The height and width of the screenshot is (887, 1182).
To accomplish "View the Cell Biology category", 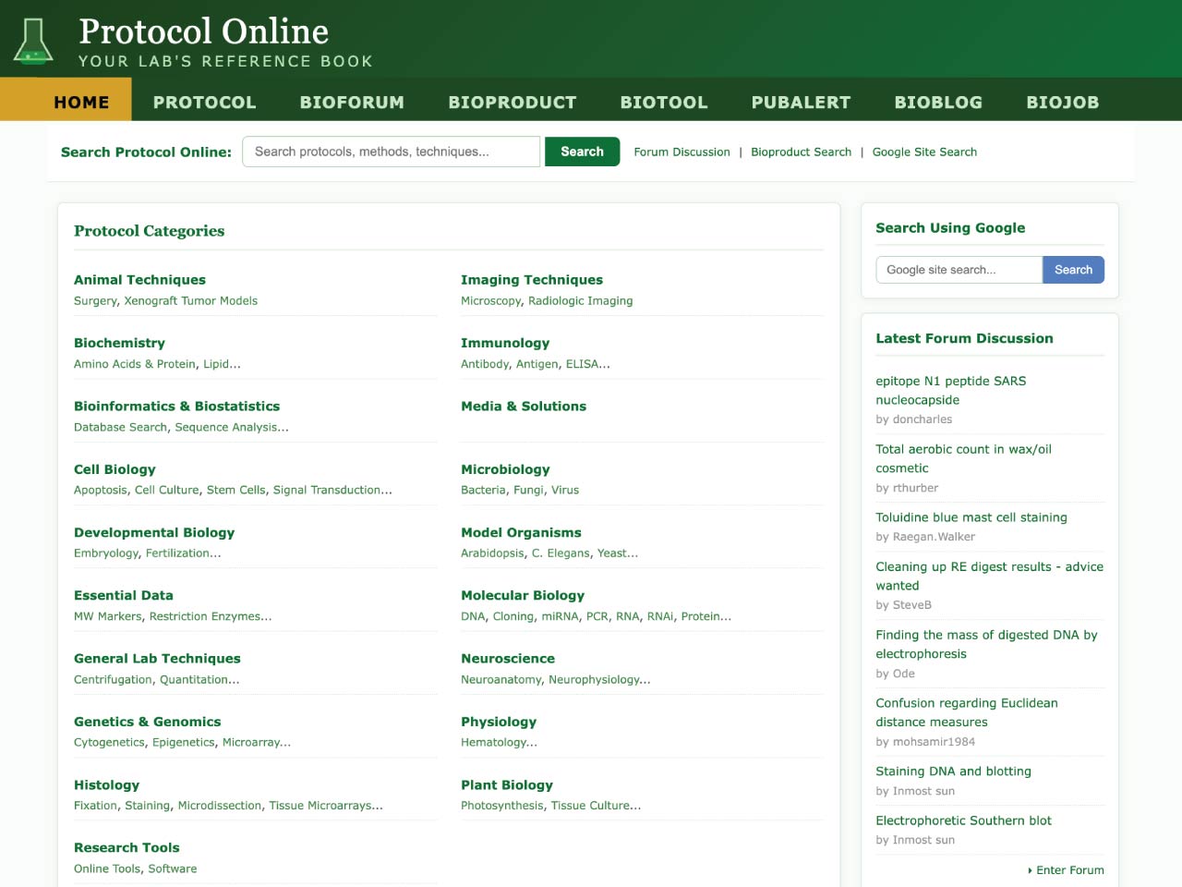I will coord(115,469).
